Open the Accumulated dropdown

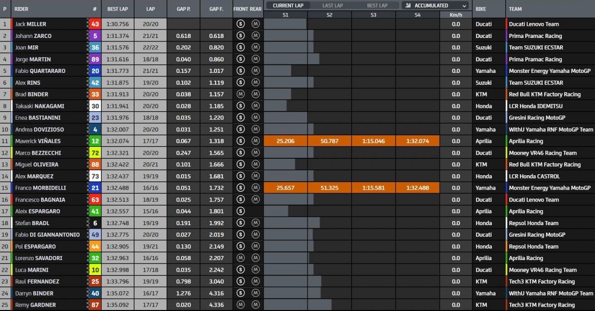coord(435,5)
